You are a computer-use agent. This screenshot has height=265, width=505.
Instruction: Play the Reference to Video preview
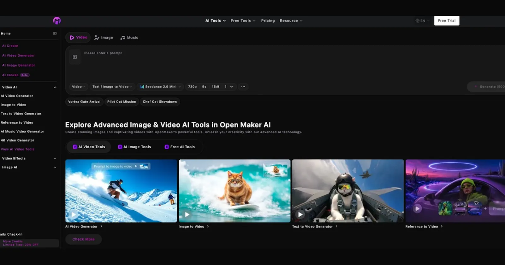tap(417, 209)
